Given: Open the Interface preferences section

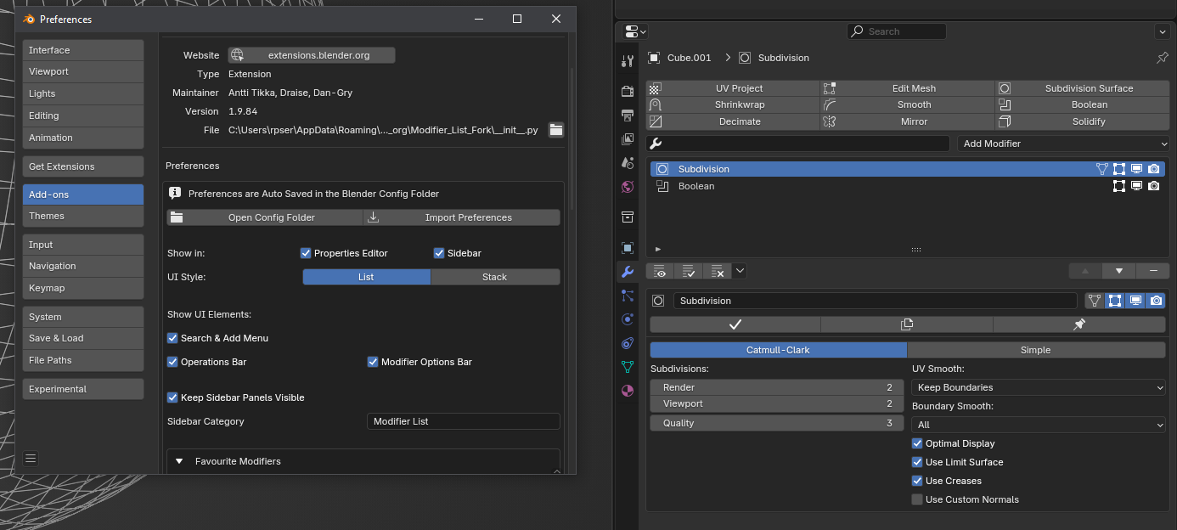Looking at the screenshot, I should [83, 50].
